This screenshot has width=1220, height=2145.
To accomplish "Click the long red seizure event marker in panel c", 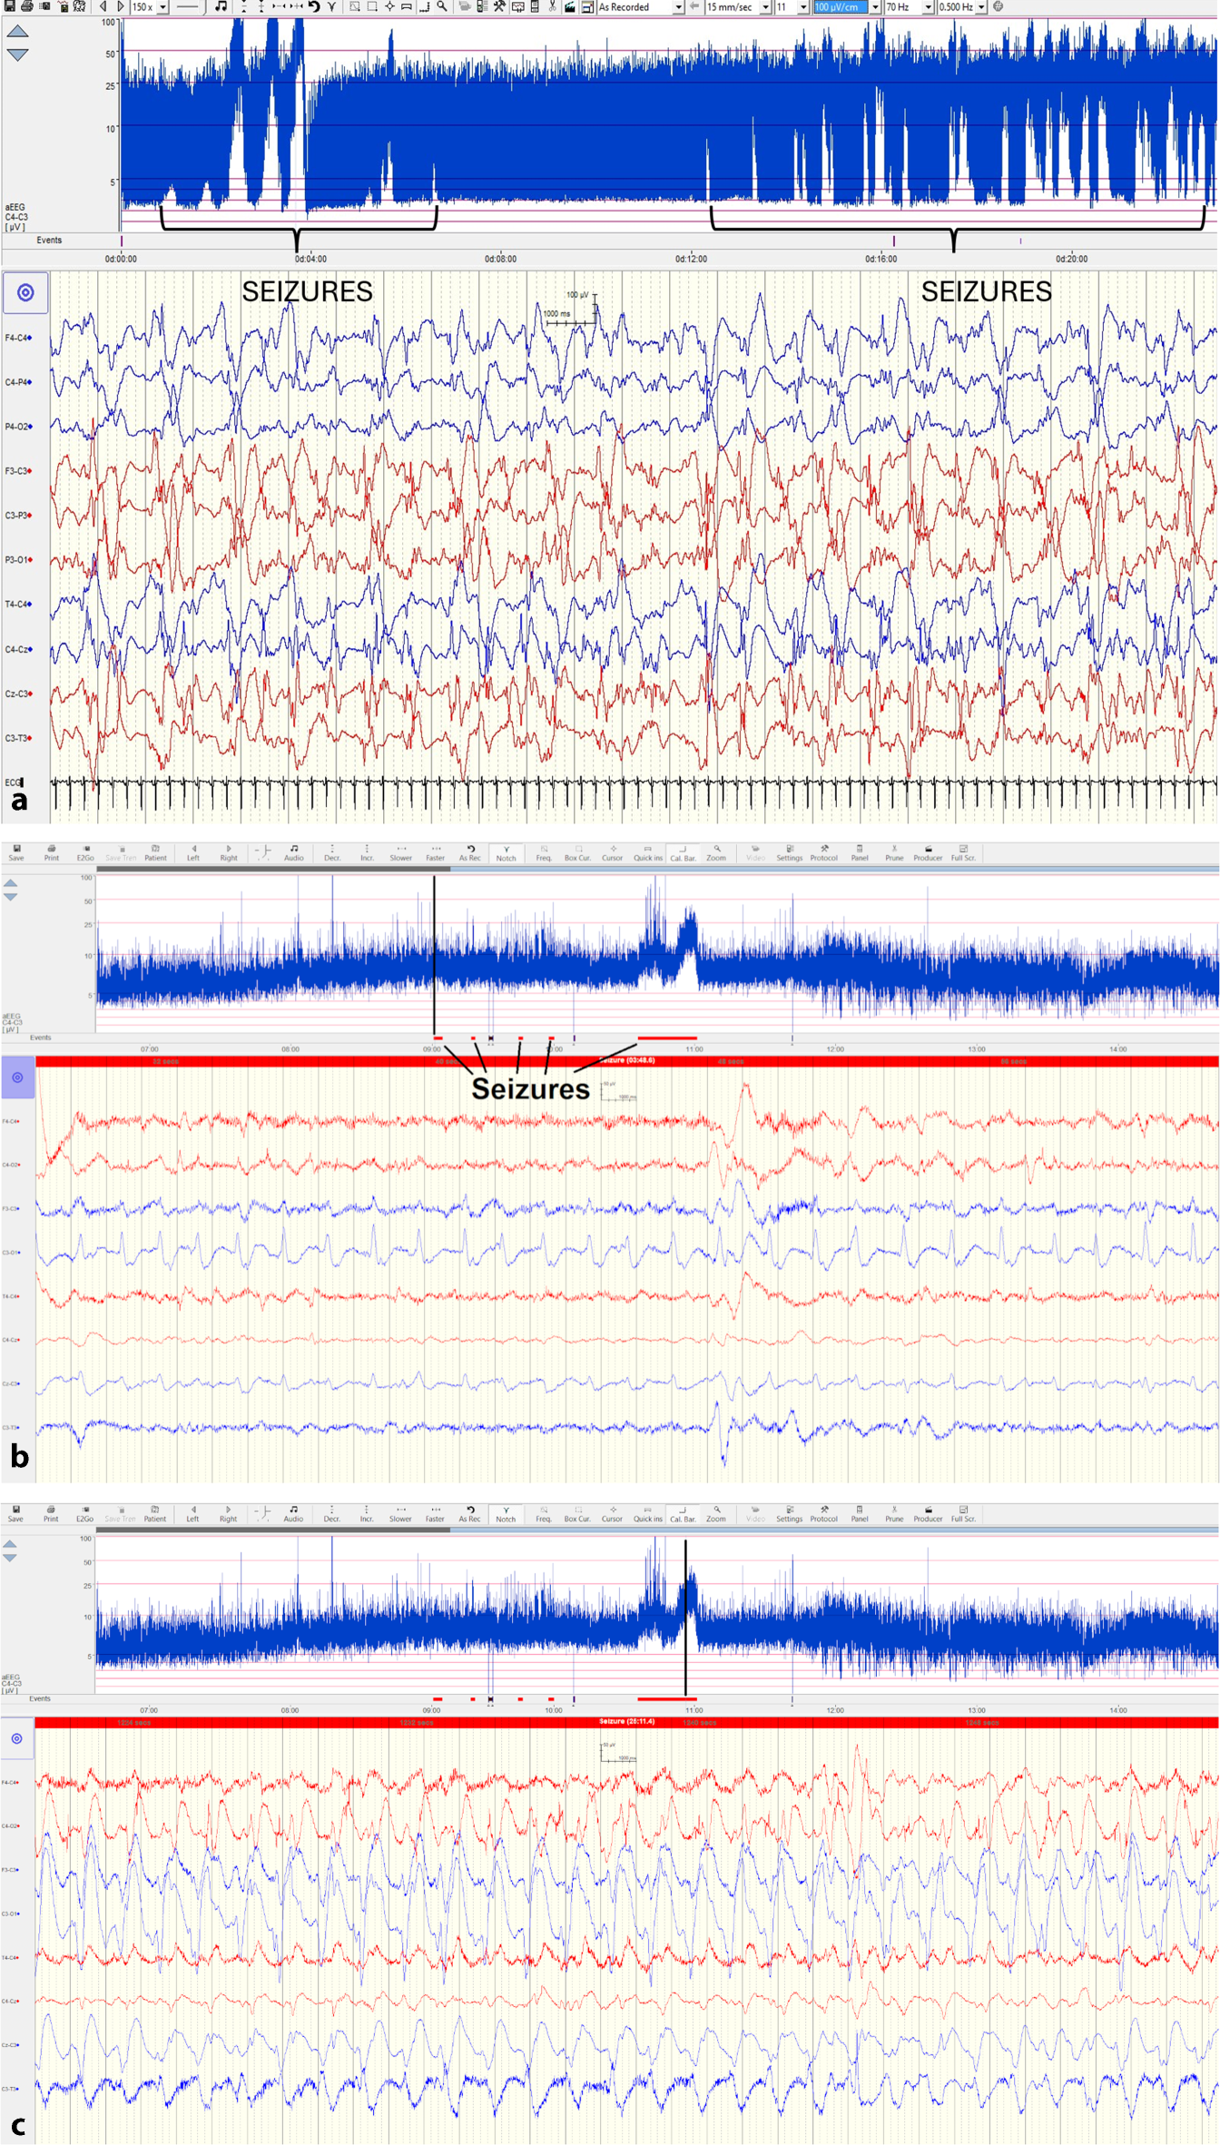I will point(667,1698).
